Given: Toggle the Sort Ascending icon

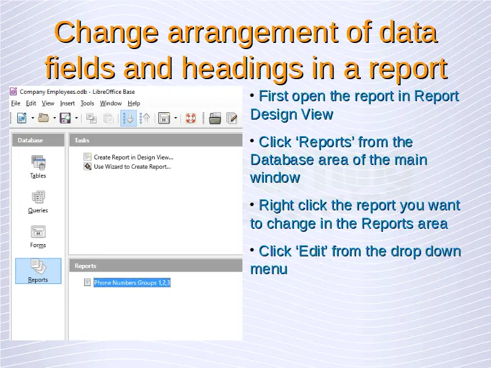Looking at the screenshot, I should (128, 118).
